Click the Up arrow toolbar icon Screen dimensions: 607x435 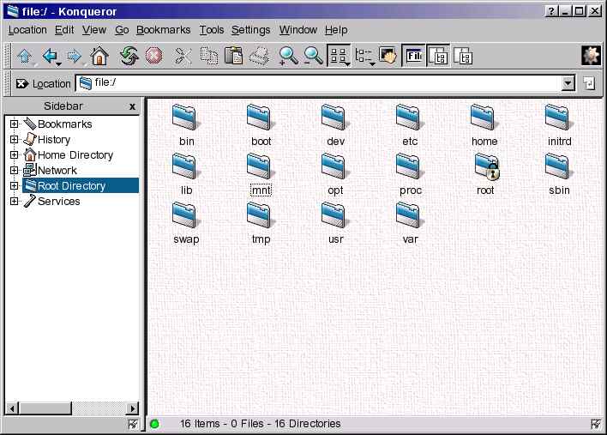click(24, 57)
